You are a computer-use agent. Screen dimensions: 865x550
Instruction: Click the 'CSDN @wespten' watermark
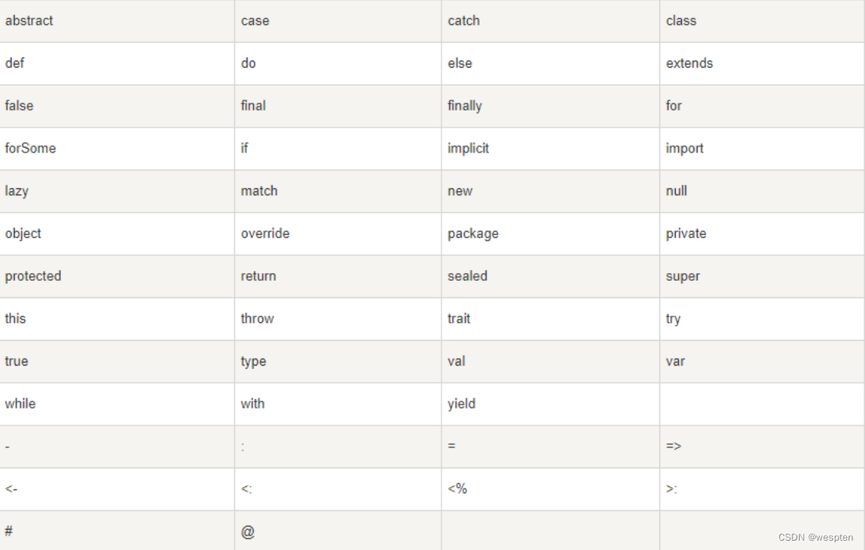click(815, 538)
